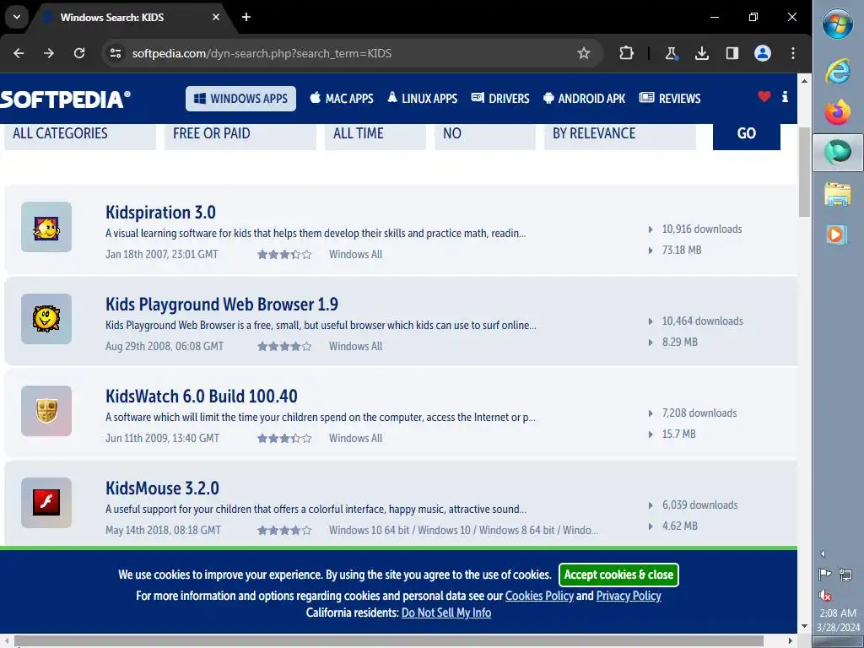Click the Kidspiration app thumbnail icon
Screen dimensions: 864x648
(x=46, y=227)
